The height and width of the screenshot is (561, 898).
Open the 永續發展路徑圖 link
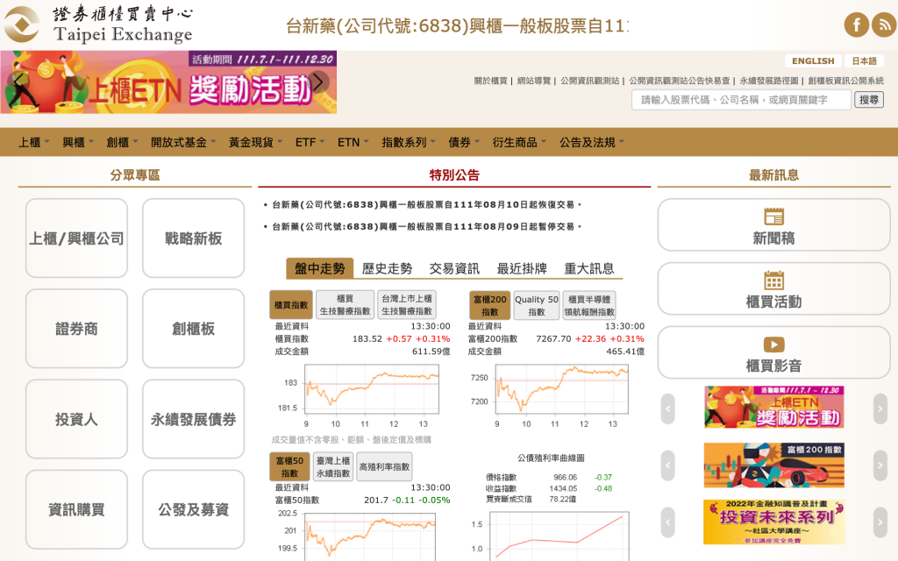(x=768, y=81)
